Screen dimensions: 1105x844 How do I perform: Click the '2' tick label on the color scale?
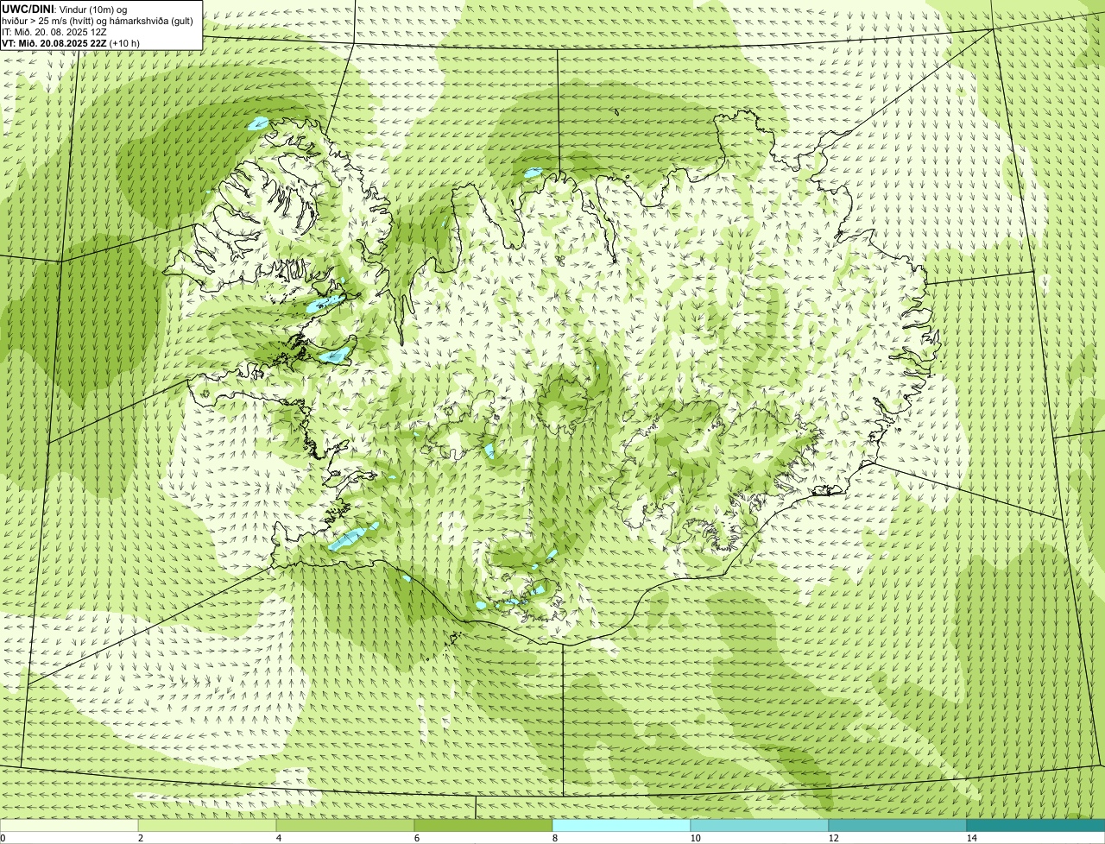coord(142,838)
